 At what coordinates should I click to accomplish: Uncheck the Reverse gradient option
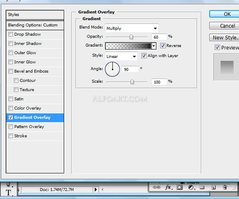click(x=163, y=45)
